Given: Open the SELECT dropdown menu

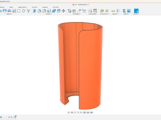Looking at the screenshot, I should 136,14.
